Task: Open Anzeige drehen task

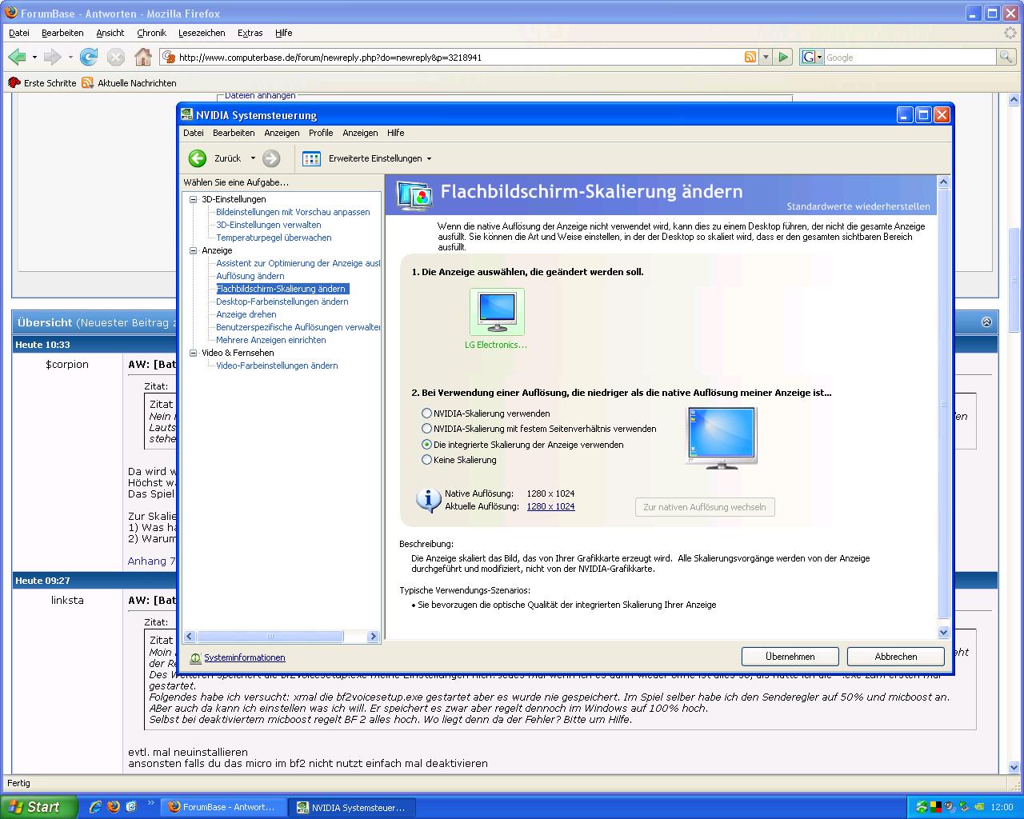Action: coord(246,314)
